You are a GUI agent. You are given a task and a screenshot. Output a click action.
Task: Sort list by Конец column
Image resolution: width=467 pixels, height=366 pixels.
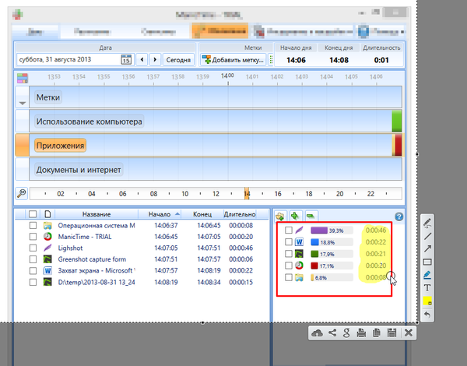pos(202,214)
